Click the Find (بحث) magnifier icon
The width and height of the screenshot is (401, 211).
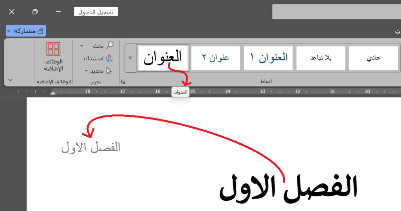click(x=110, y=45)
